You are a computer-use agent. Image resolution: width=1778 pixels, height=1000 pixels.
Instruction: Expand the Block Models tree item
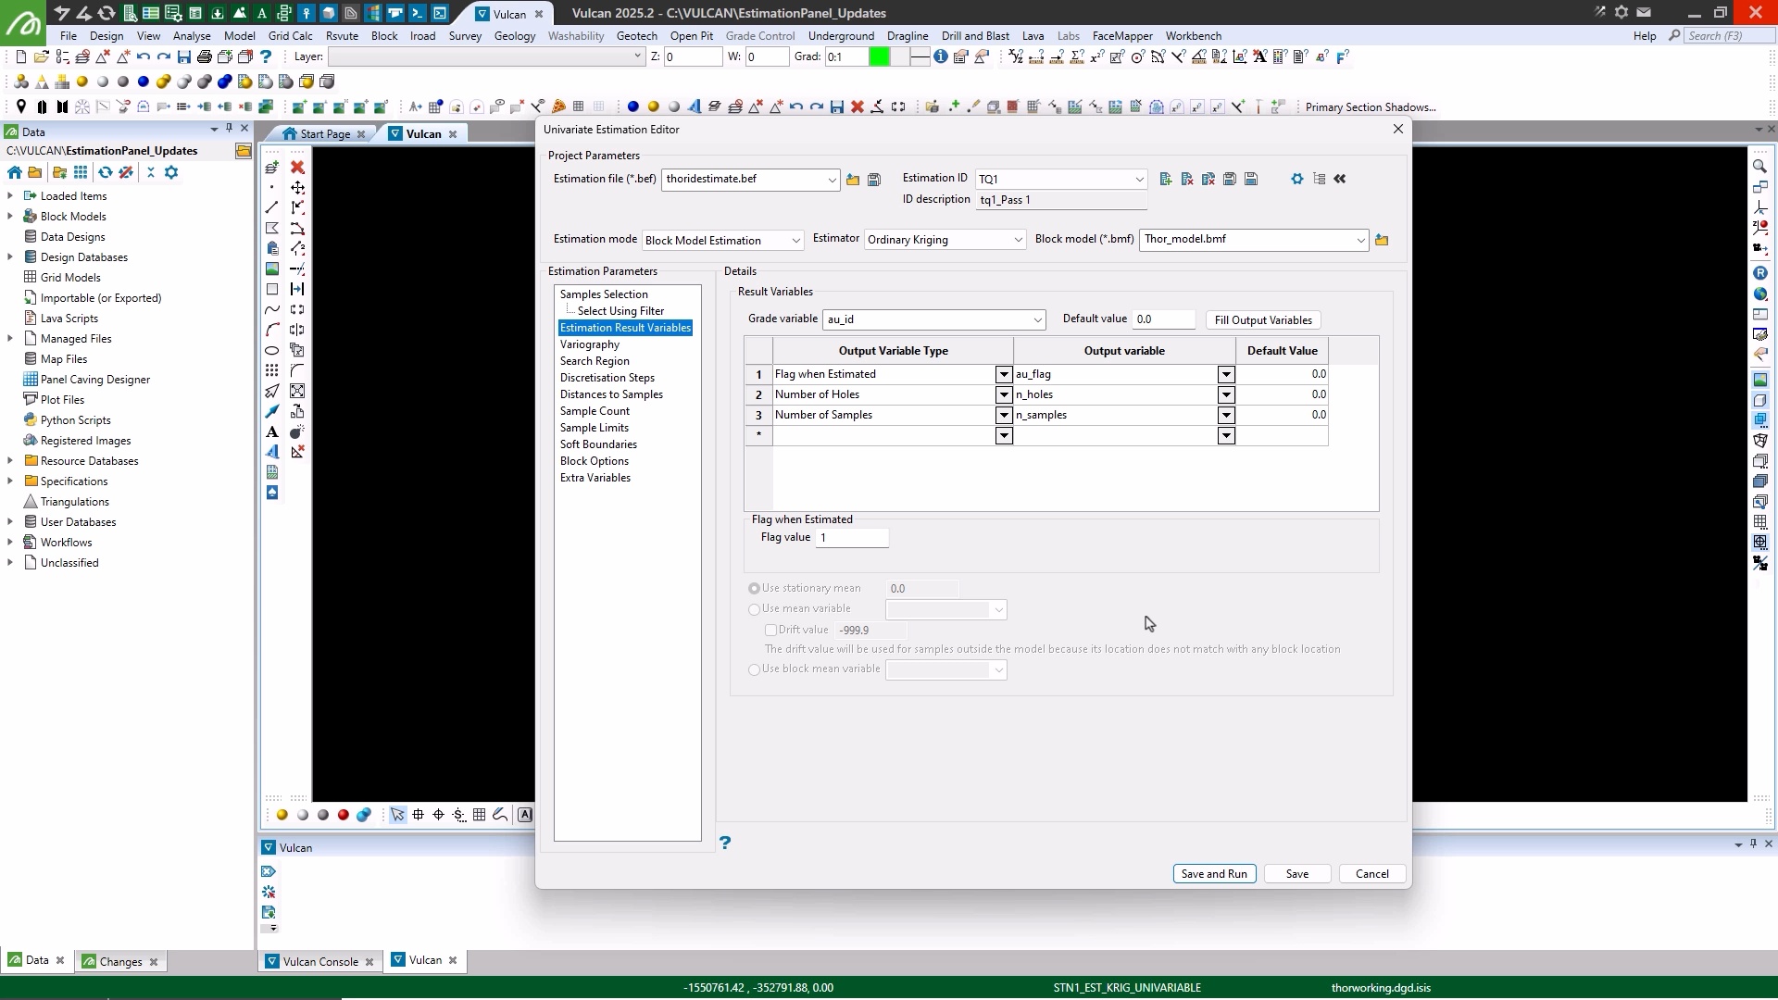coord(10,217)
